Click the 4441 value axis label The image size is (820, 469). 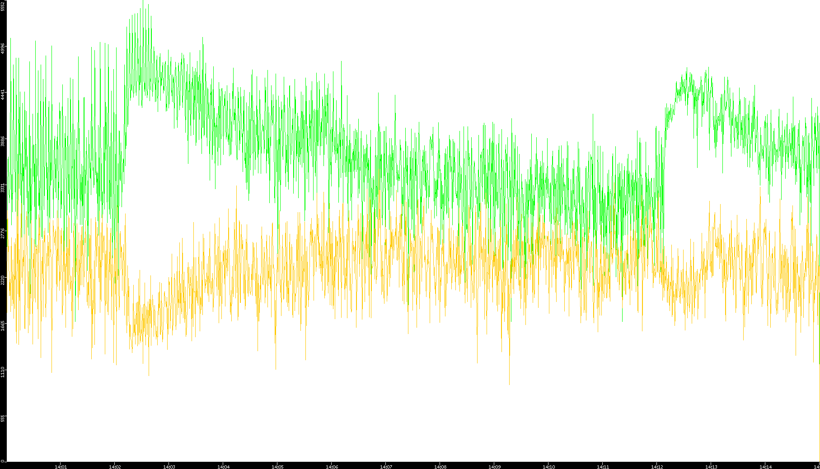(x=3, y=95)
